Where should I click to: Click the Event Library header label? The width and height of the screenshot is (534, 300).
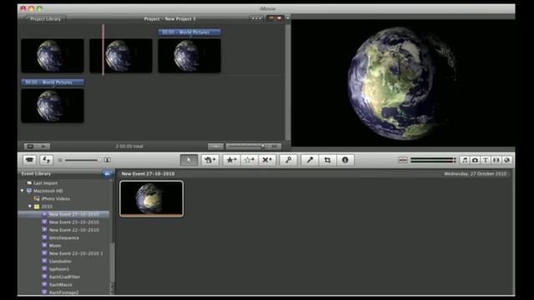click(36, 174)
